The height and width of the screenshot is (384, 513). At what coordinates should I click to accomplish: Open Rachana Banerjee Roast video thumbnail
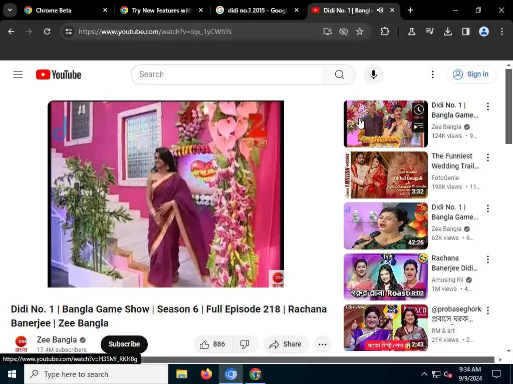386,277
